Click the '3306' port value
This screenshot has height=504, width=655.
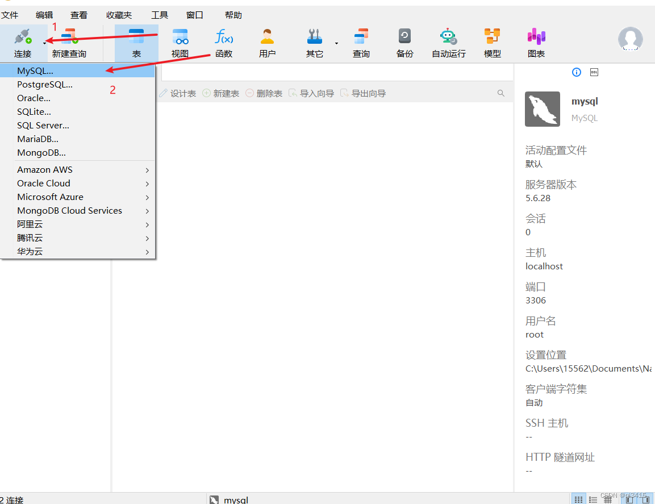pos(536,301)
